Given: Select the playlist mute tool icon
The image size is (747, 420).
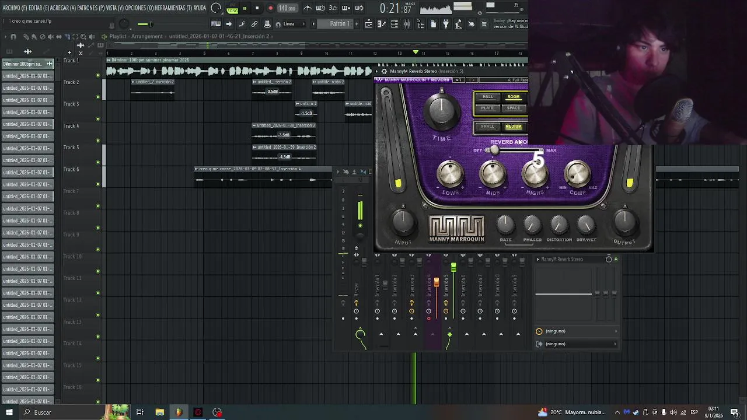Looking at the screenshot, I should [x=50, y=36].
